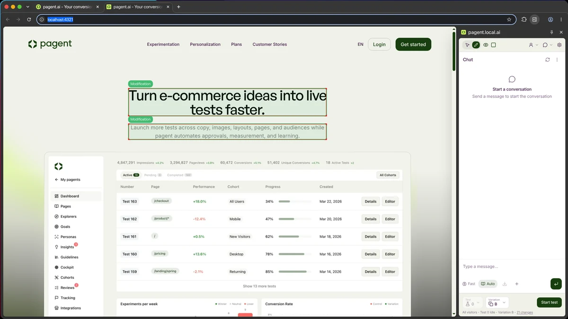Open Experimentation nav item

coord(163,44)
